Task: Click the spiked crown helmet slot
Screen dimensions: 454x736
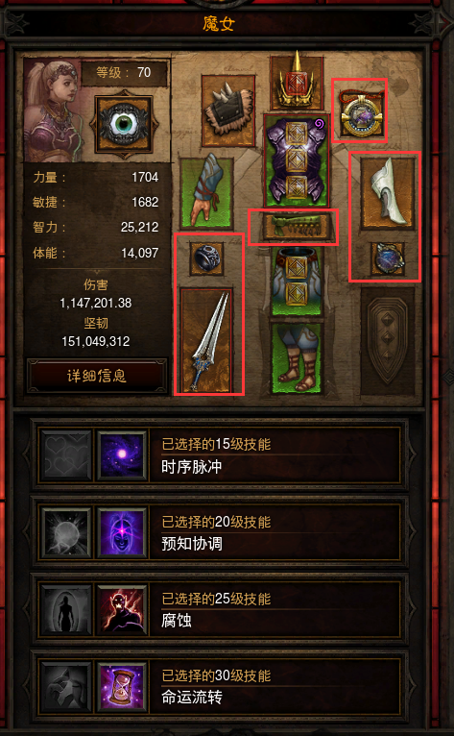Action: tap(297, 82)
